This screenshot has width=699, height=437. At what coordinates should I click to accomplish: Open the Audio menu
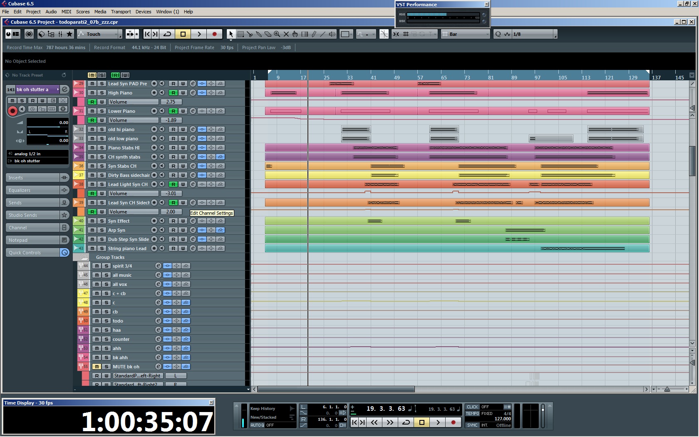pos(51,12)
